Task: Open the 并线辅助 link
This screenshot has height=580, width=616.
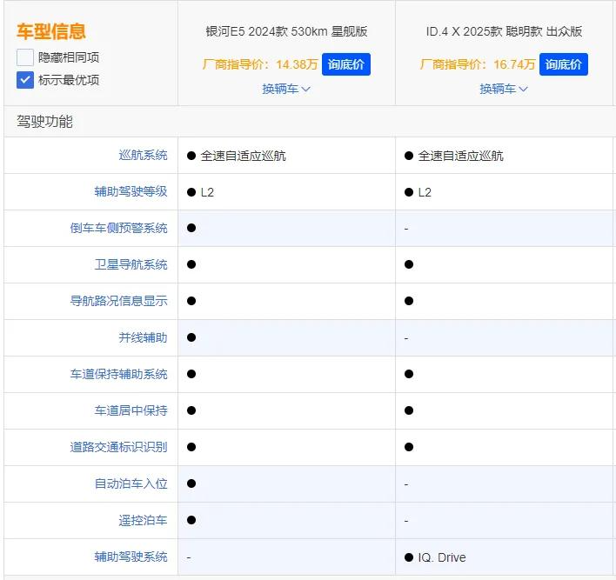Action: pos(143,337)
